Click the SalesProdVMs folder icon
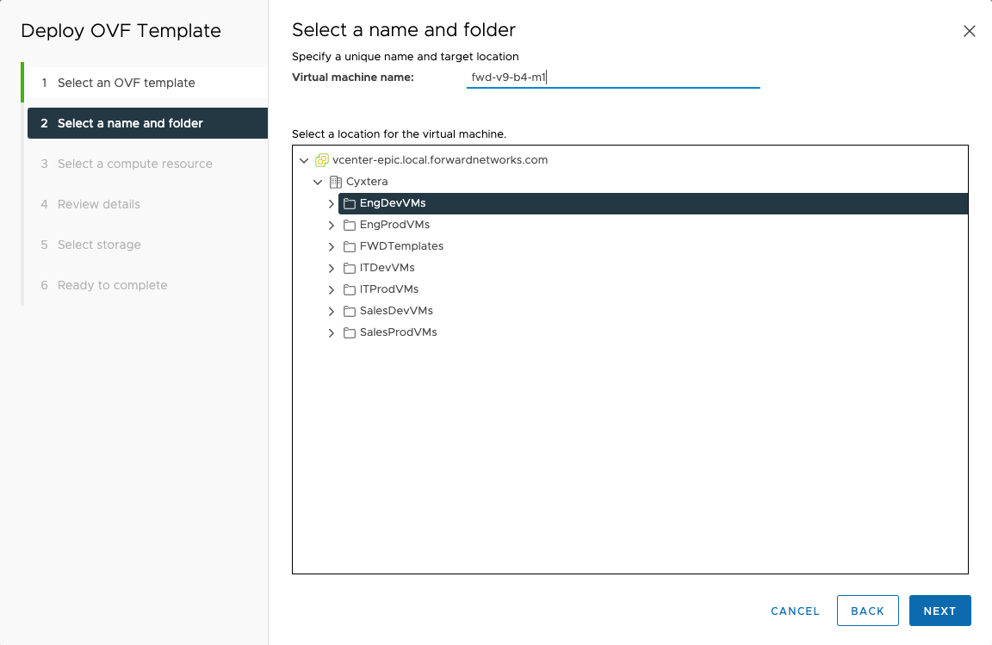 (350, 332)
